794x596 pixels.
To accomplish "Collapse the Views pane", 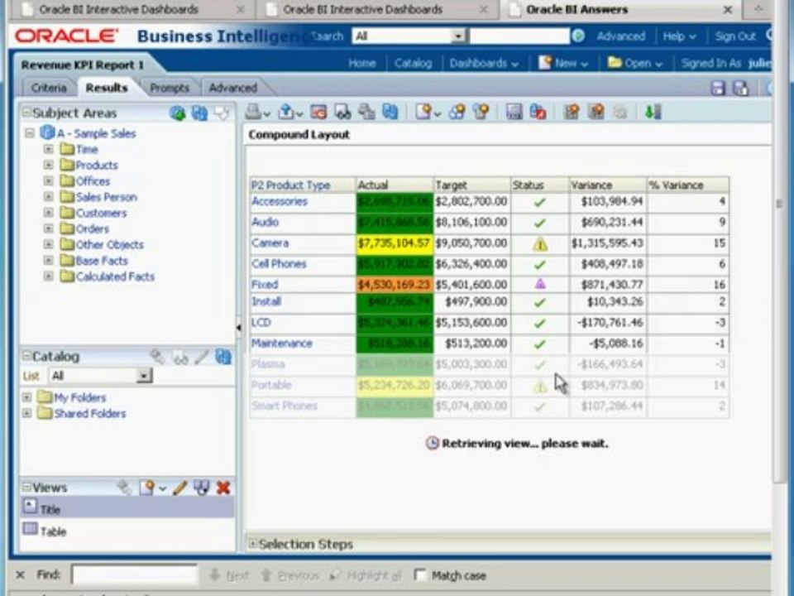I will (x=26, y=487).
